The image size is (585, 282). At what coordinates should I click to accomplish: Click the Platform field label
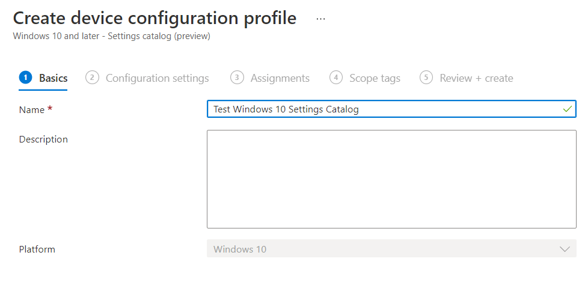click(x=37, y=249)
